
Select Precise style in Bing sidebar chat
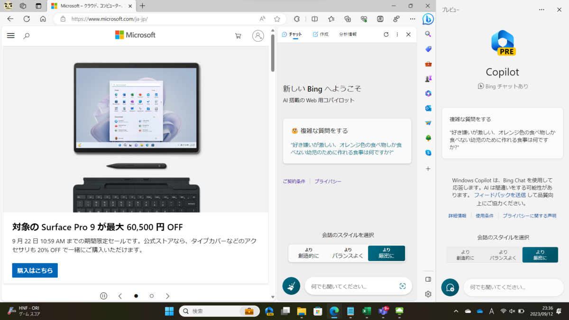point(386,253)
